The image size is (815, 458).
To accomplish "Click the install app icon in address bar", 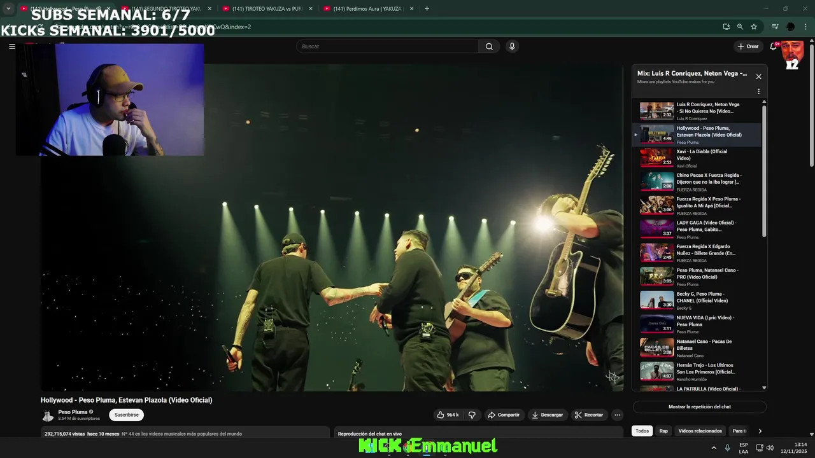I will point(726,27).
